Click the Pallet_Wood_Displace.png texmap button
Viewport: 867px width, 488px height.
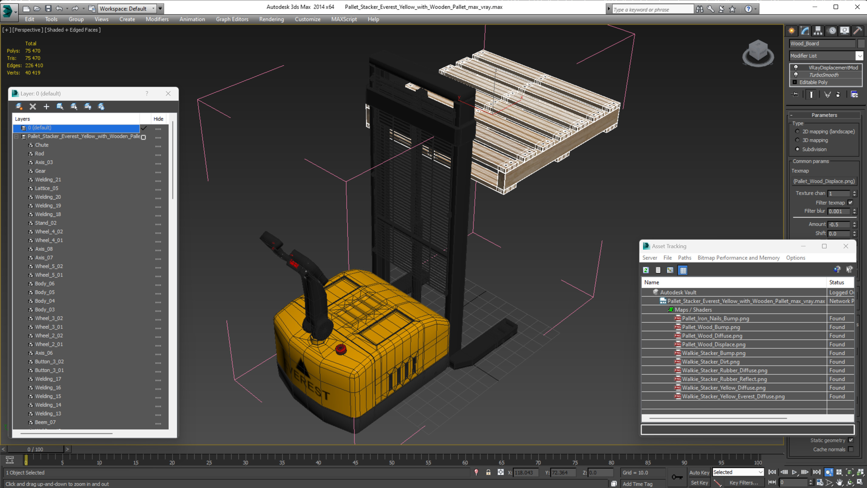pyautogui.click(x=824, y=181)
